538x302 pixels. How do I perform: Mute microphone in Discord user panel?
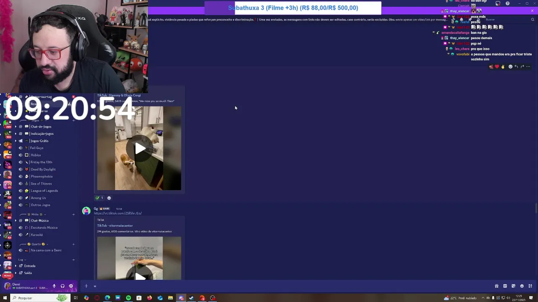click(x=54, y=286)
